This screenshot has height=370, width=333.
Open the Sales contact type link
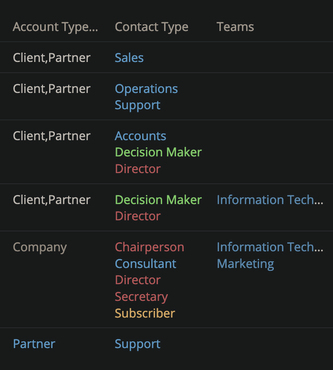point(129,58)
